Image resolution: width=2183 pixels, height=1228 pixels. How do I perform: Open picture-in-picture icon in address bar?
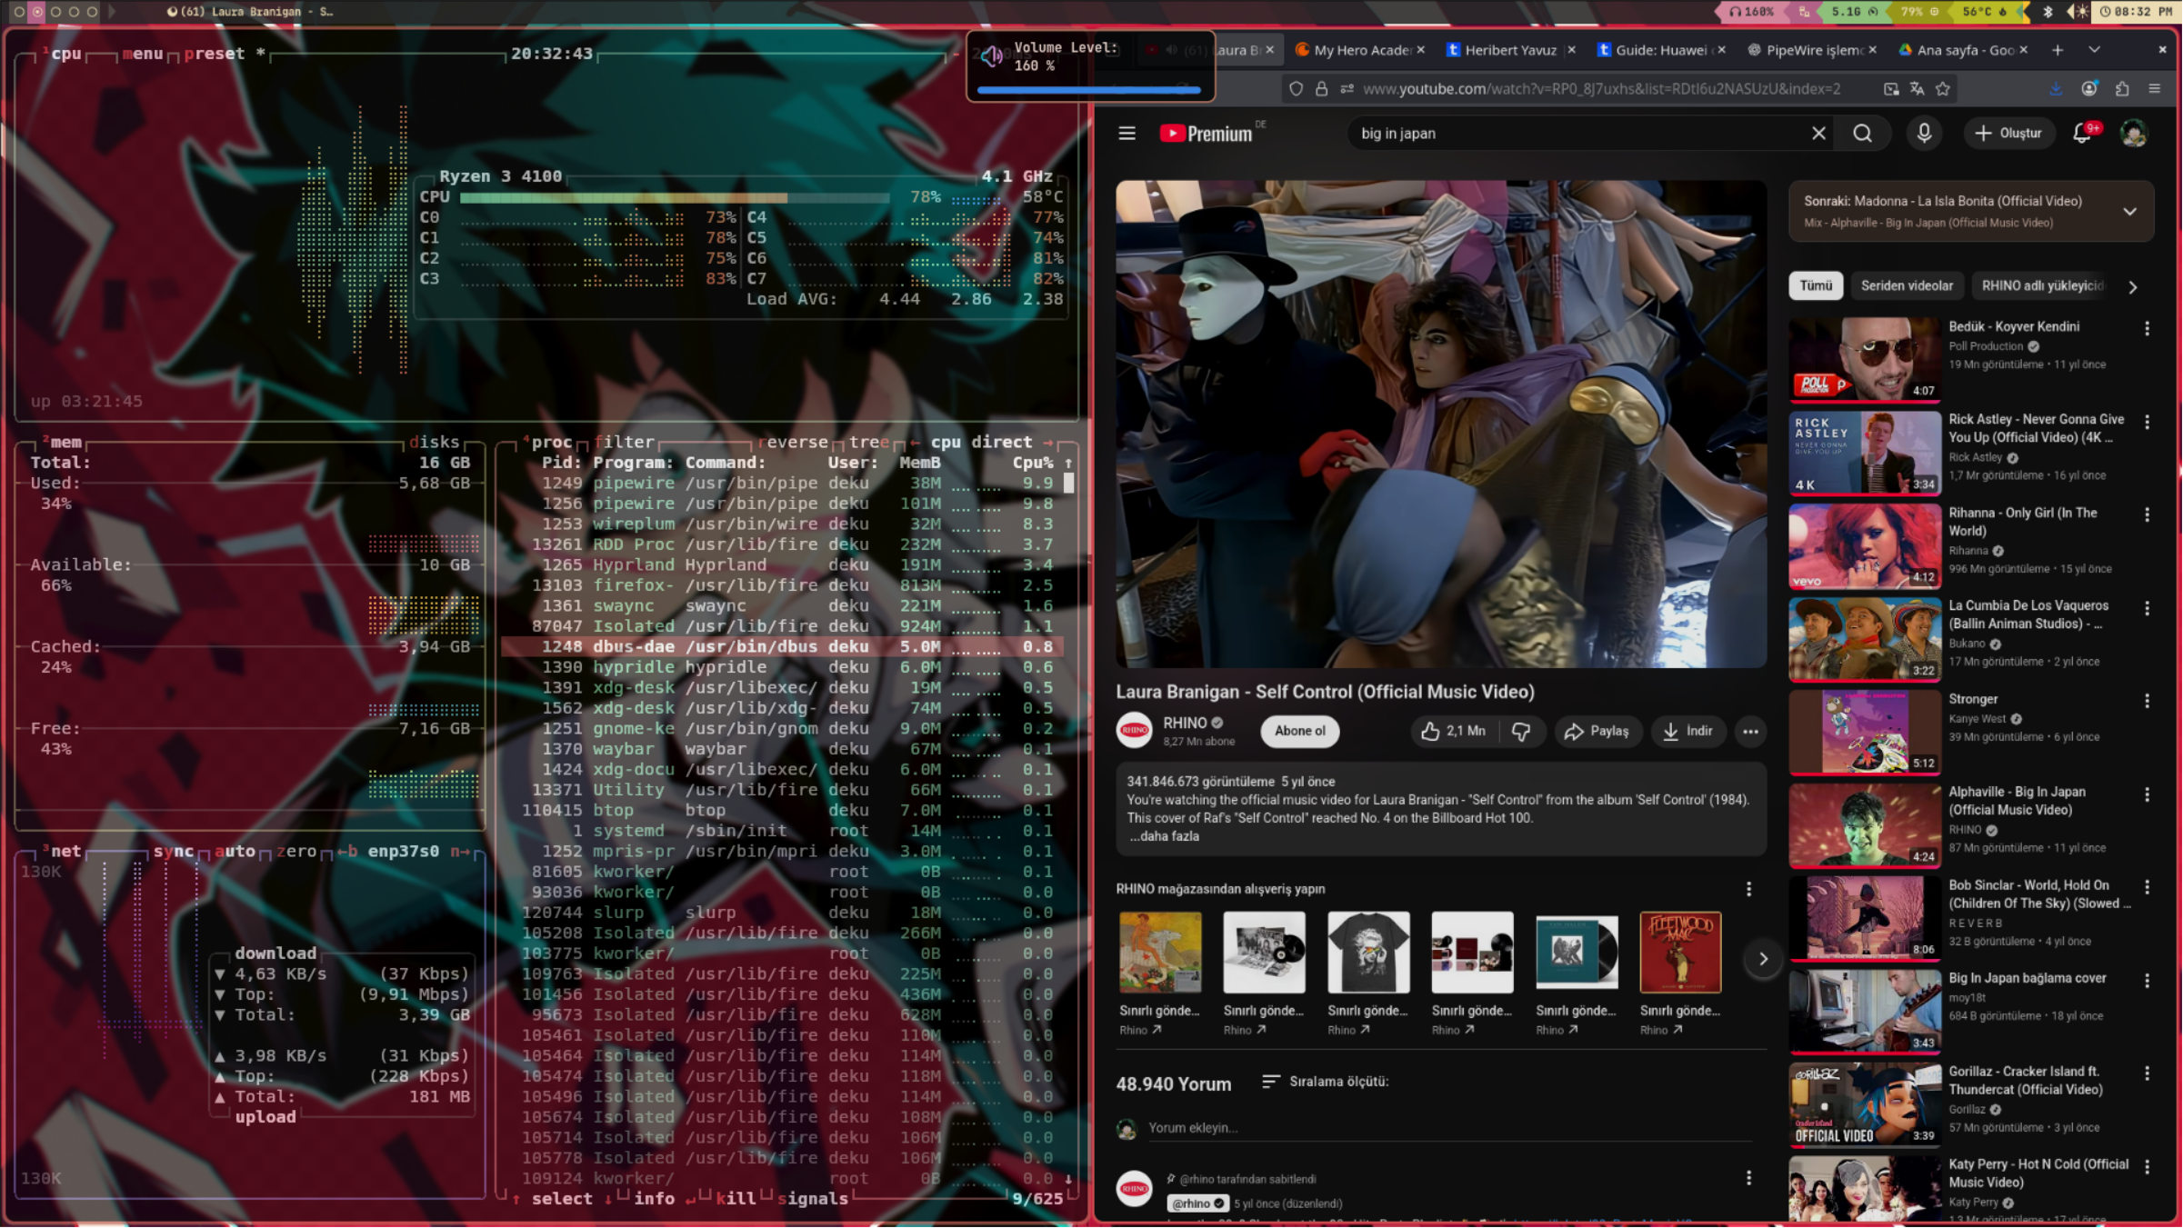(x=1891, y=88)
